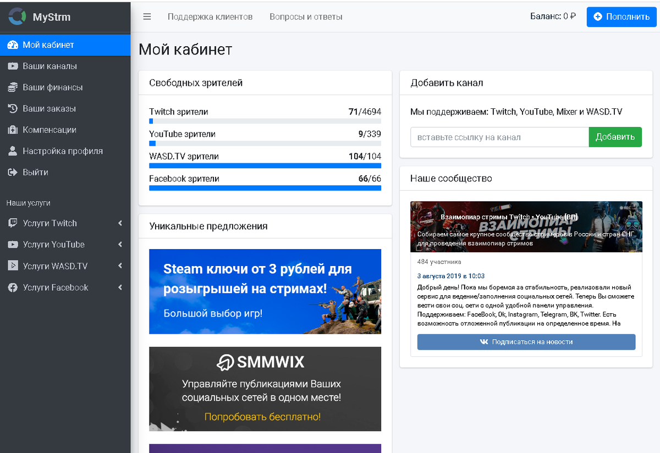This screenshot has height=453, width=660.
Task: Log out via Выйти
Action: point(65,172)
